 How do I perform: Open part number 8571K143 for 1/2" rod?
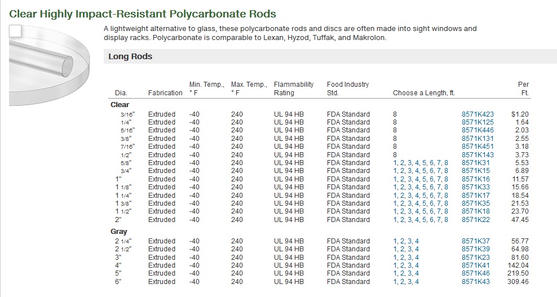(478, 155)
